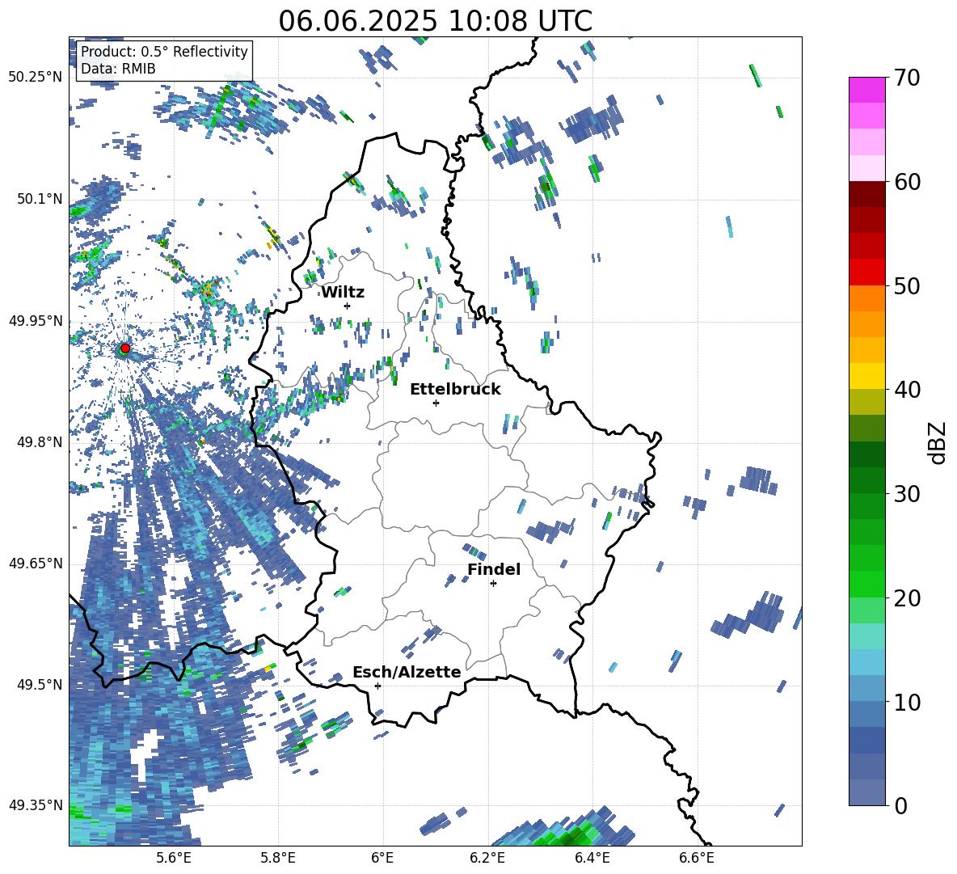Select the Findel city label
The width and height of the screenshot is (957, 874).
(494, 569)
